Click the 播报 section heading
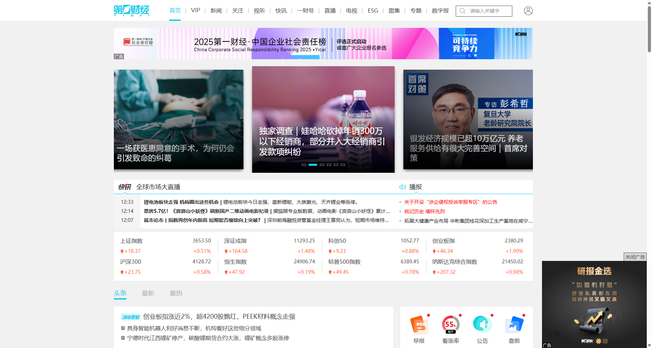This screenshot has width=652, height=348. tap(416, 187)
